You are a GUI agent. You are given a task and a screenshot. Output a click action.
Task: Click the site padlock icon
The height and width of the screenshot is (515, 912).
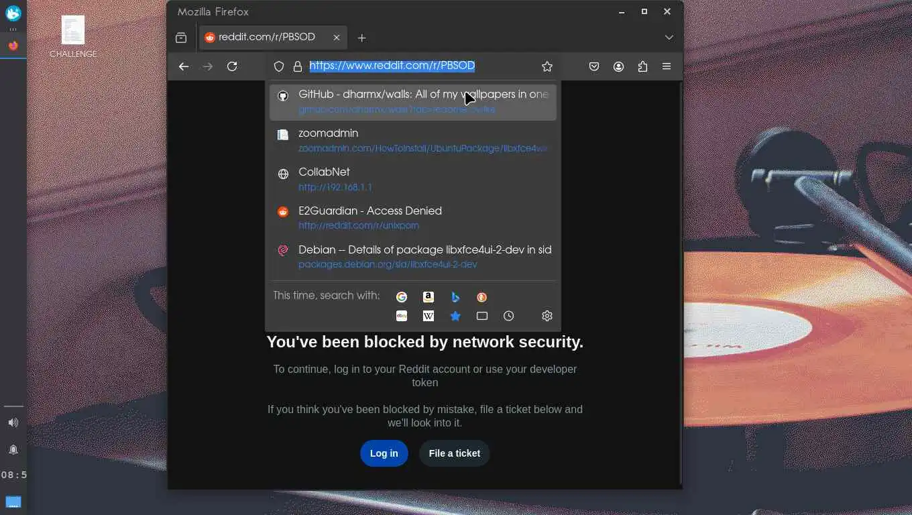pyautogui.click(x=298, y=66)
